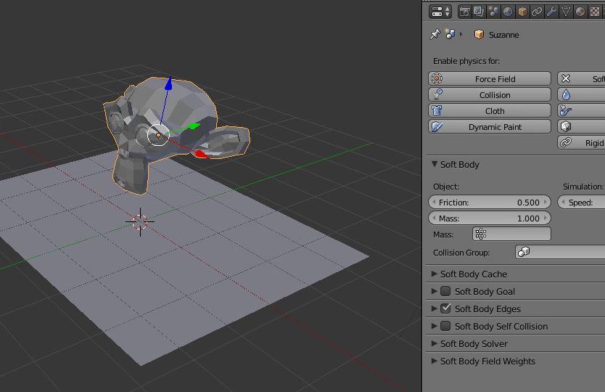The height and width of the screenshot is (392, 605).
Task: Open the Object properties tab (orange cube)
Action: (522, 12)
